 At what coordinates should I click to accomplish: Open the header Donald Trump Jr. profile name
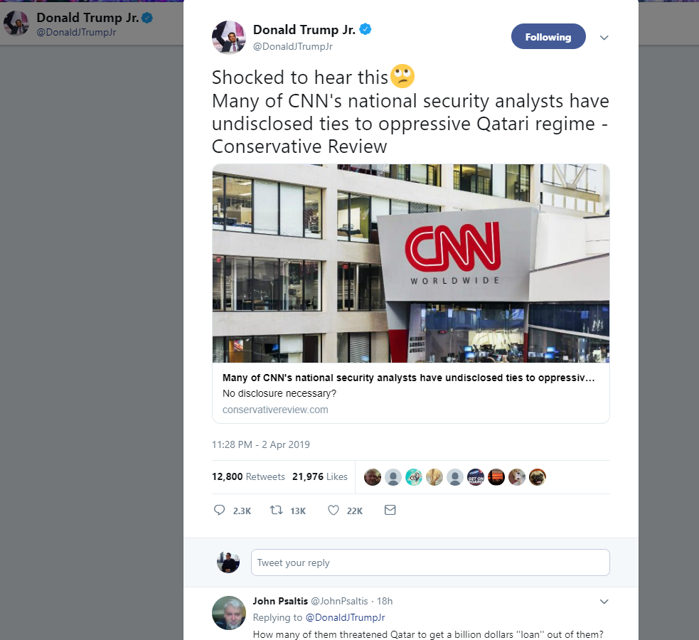point(87,17)
